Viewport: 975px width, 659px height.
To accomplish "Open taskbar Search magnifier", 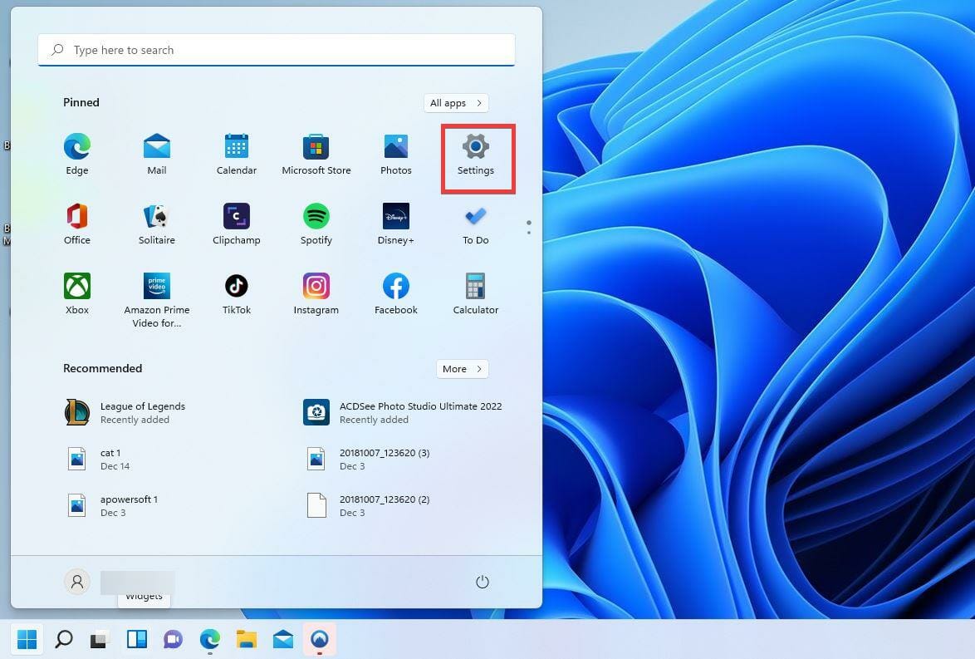I will tap(63, 638).
